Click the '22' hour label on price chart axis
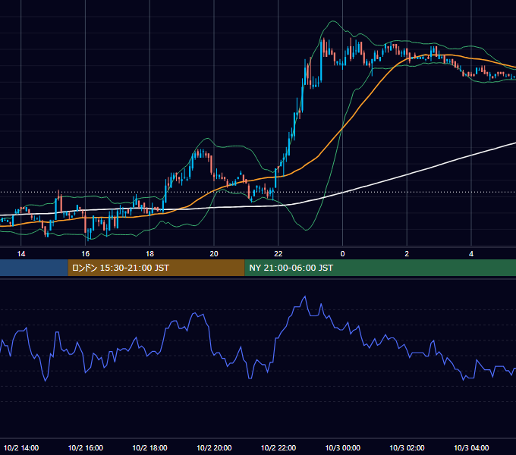This screenshot has height=455, width=516. click(x=278, y=254)
